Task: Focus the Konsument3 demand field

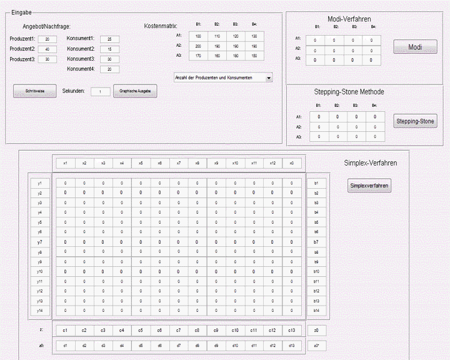Action: tap(109, 59)
